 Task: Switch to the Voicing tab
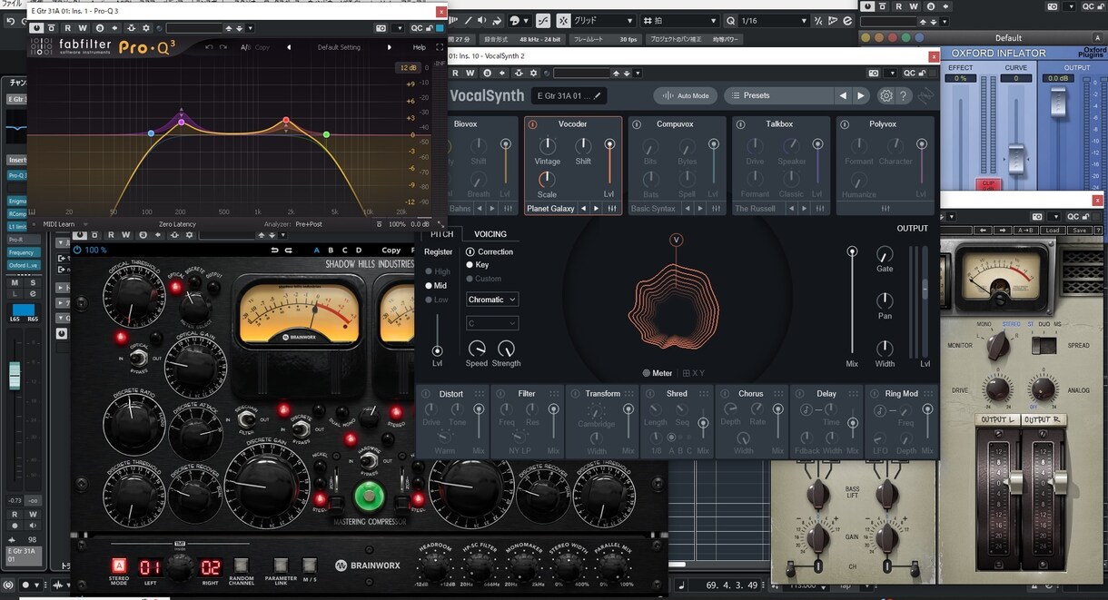coord(490,234)
